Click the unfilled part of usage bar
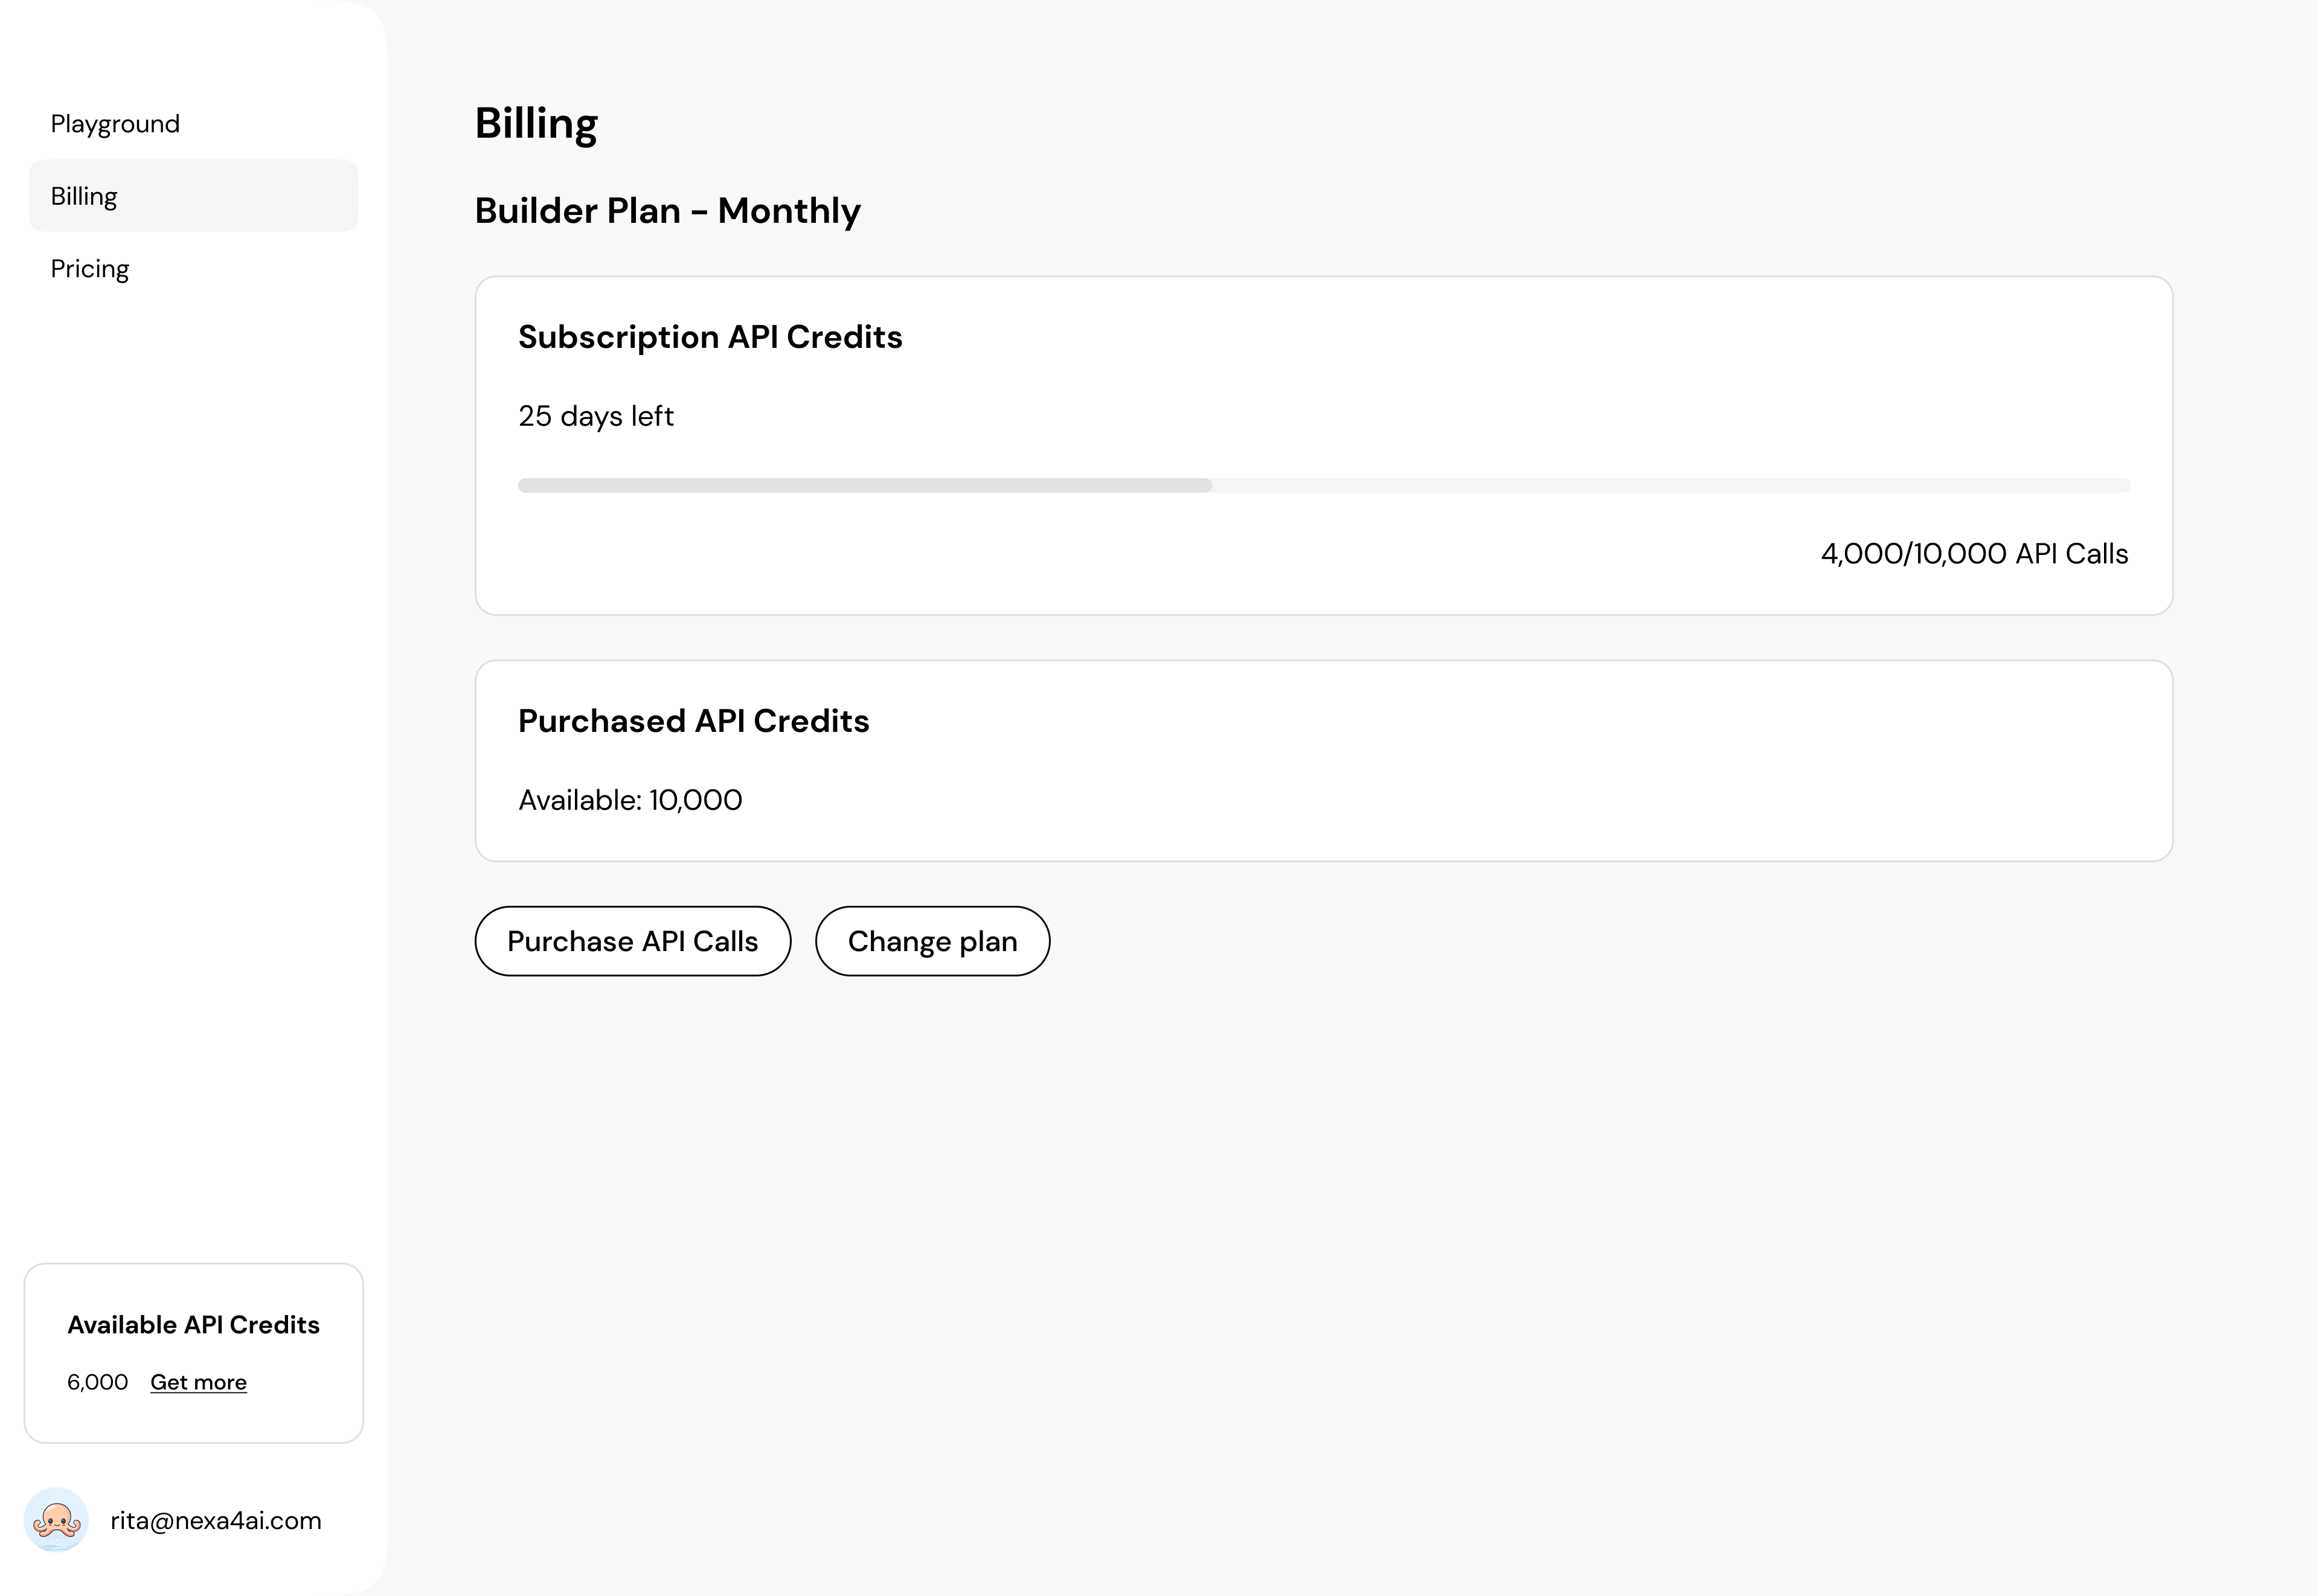This screenshot has height=1596, width=2319. coord(1670,485)
